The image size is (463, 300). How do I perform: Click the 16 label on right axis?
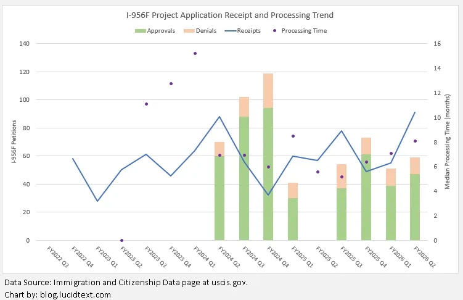tap(437, 43)
